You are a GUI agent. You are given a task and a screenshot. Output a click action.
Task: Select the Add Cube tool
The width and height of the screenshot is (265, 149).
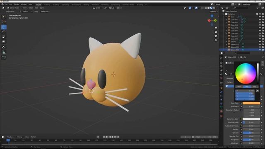tap(4, 58)
